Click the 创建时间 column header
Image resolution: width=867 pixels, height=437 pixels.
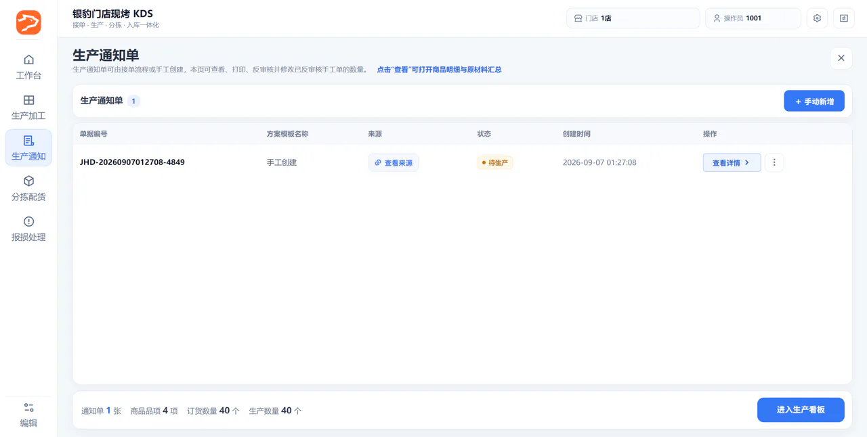[x=576, y=134]
